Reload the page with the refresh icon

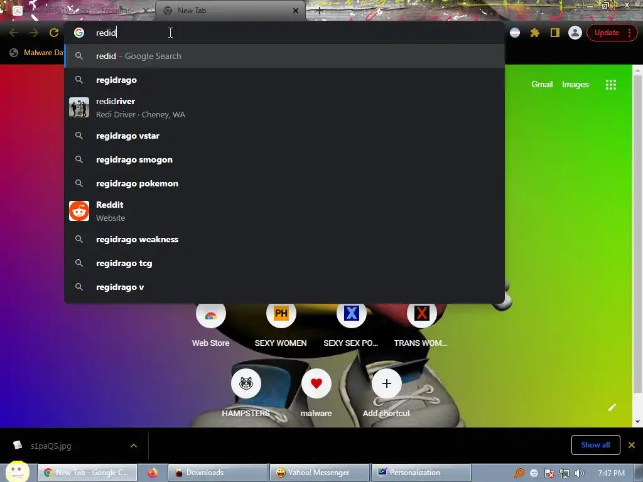pos(54,33)
